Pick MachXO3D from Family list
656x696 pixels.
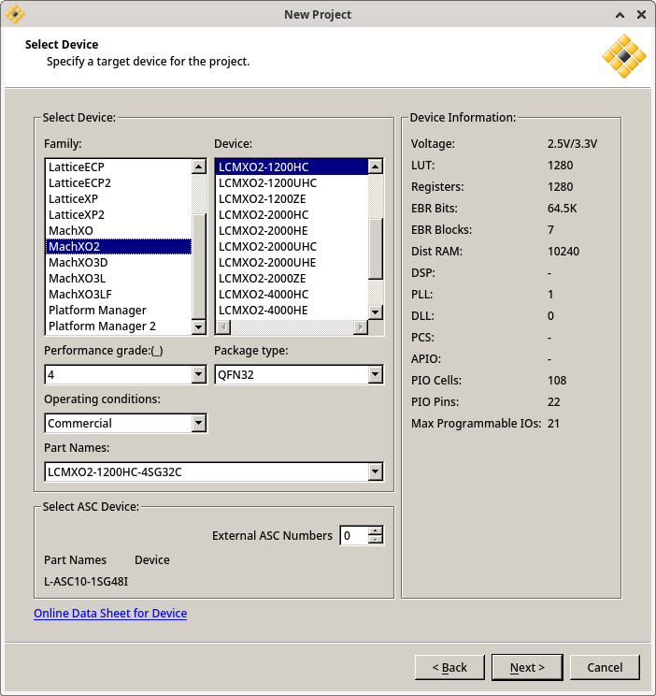point(119,263)
